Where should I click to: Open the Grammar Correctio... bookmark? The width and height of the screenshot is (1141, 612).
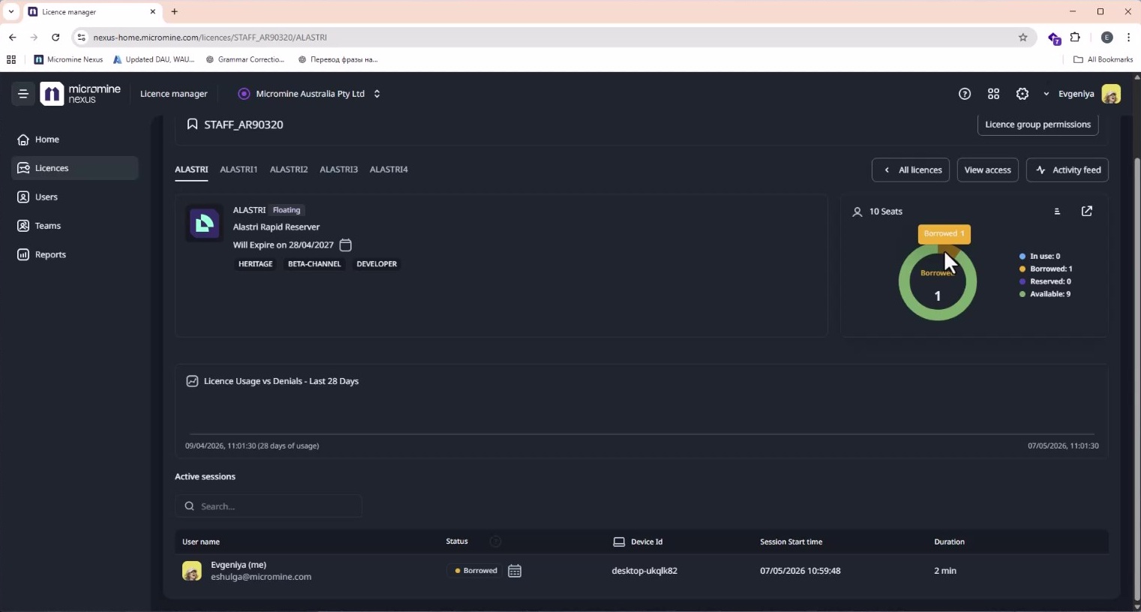(x=245, y=59)
